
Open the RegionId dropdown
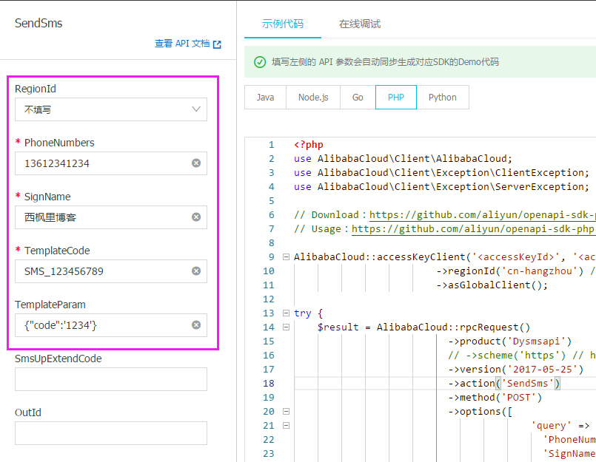[x=111, y=109]
